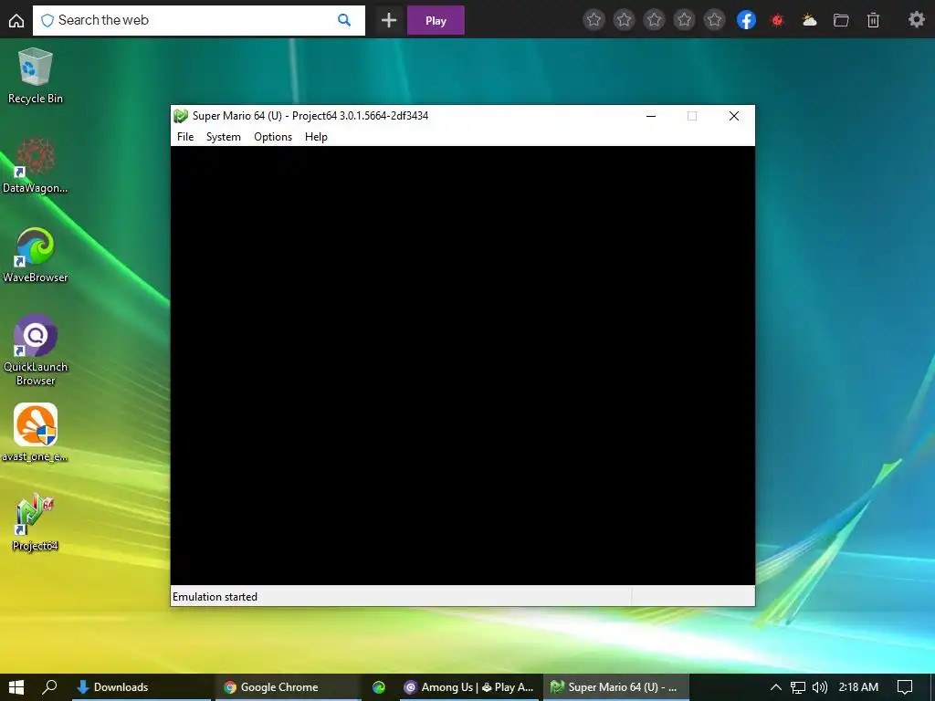Click the volume speaker tray icon

(x=820, y=687)
